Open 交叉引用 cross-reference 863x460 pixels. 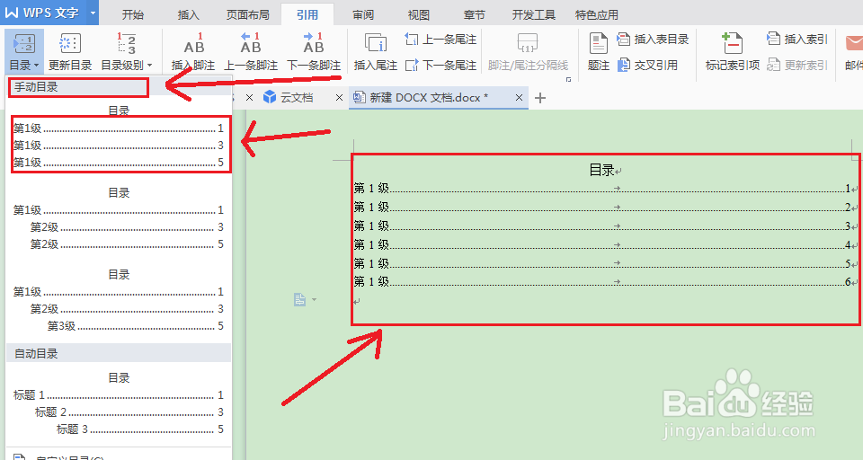648,65
